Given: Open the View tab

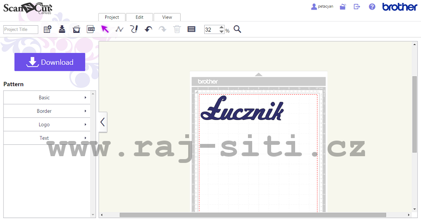Looking at the screenshot, I should 167,17.
